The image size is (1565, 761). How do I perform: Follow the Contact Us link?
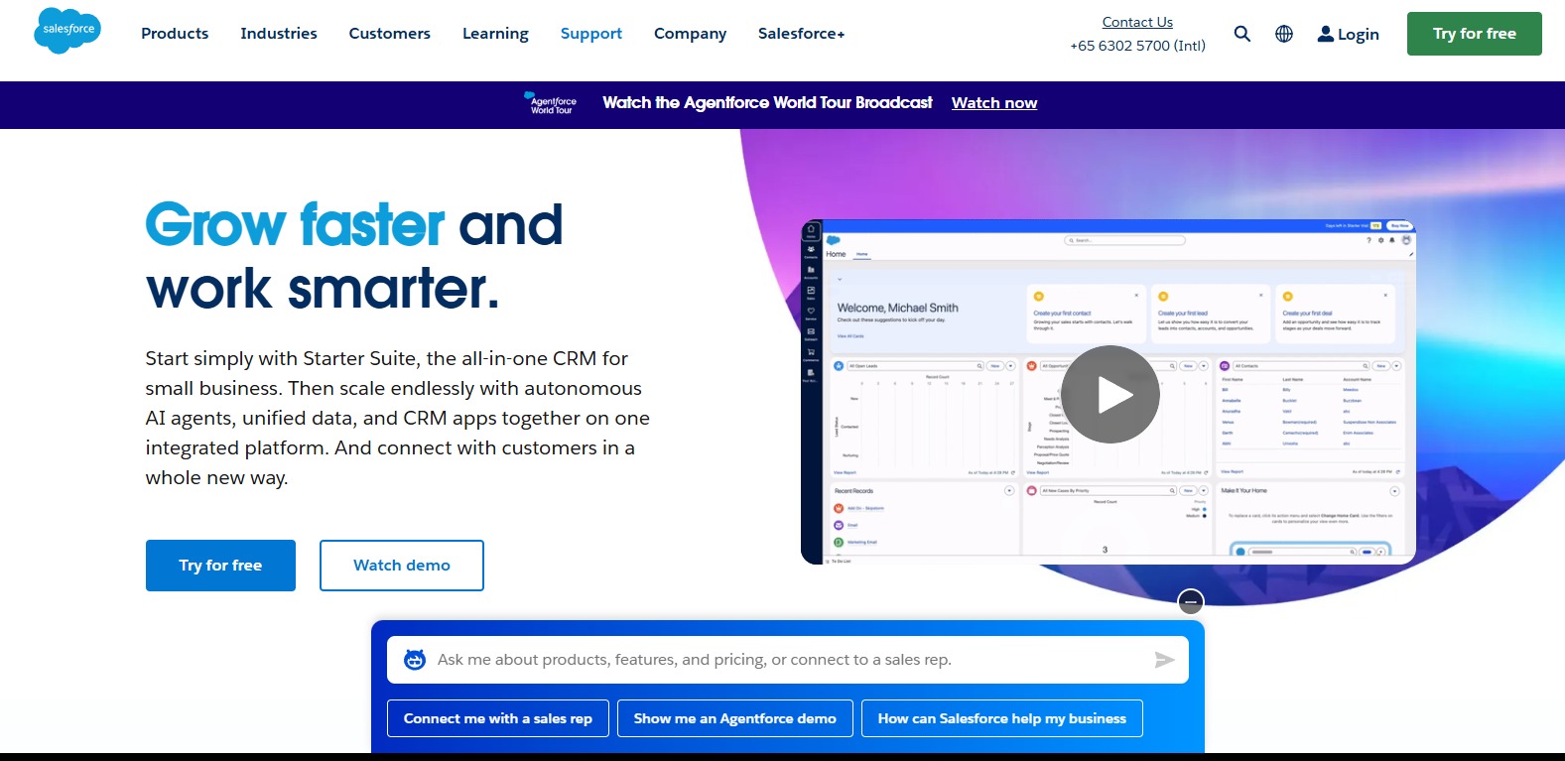pyautogui.click(x=1137, y=22)
